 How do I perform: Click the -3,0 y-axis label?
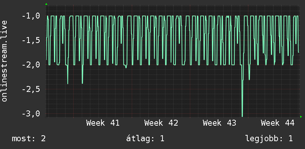[x=31, y=113]
